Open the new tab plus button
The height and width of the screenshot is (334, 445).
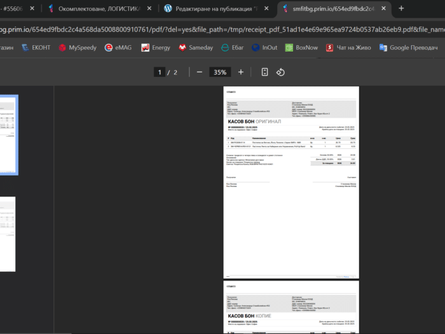click(x=401, y=9)
